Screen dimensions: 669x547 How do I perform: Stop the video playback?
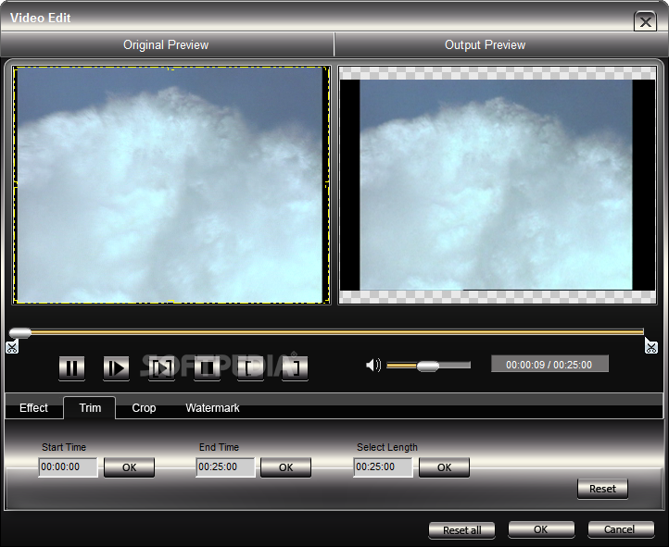click(207, 368)
